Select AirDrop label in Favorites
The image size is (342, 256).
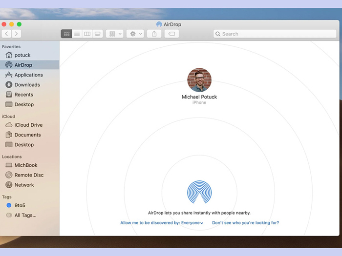(23, 65)
